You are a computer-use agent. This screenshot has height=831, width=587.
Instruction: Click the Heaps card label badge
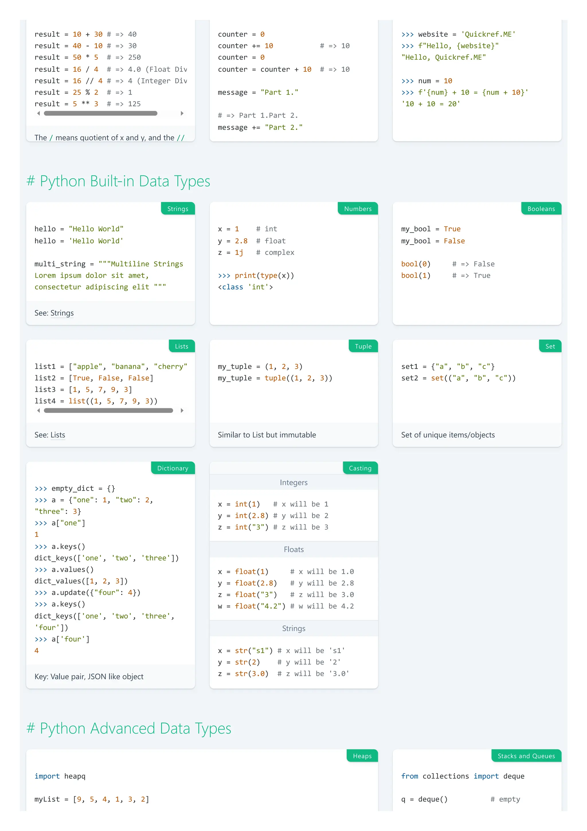pyautogui.click(x=362, y=756)
